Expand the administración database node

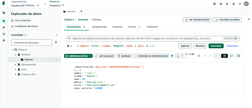click(x=16, y=64)
